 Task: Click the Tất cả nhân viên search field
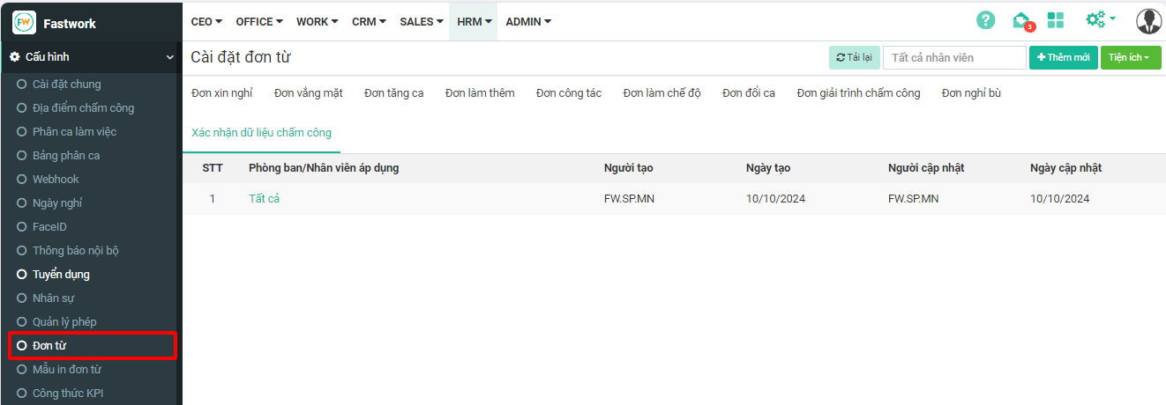953,57
